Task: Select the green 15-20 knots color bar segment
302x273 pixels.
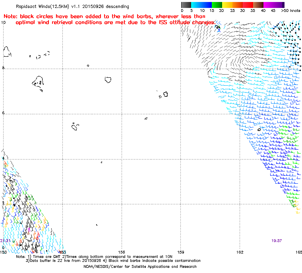Action: 217,5
